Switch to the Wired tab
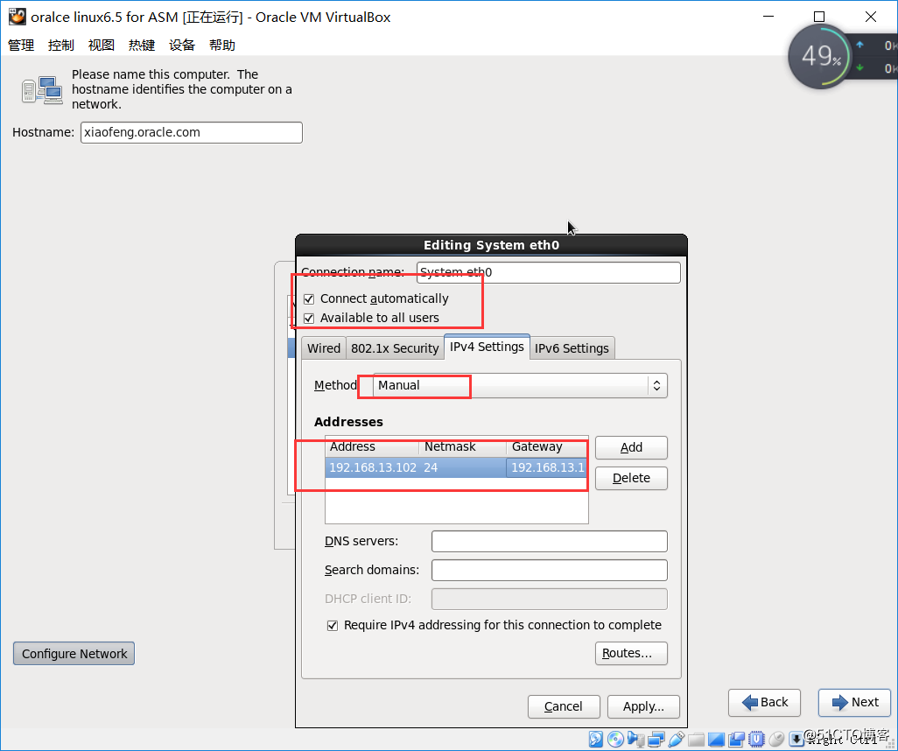Image resolution: width=898 pixels, height=751 pixels. (x=324, y=348)
